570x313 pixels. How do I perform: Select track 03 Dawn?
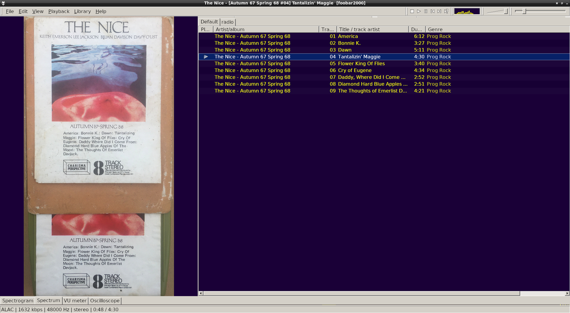pos(384,50)
